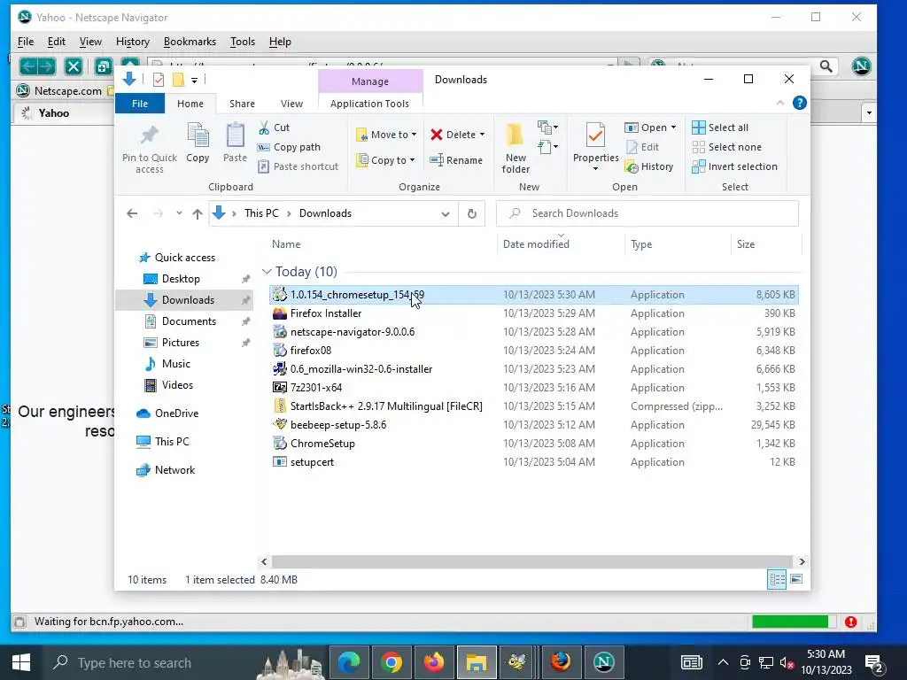Open Explorer help question mark
Viewport: 907px width, 680px height.
tap(800, 103)
